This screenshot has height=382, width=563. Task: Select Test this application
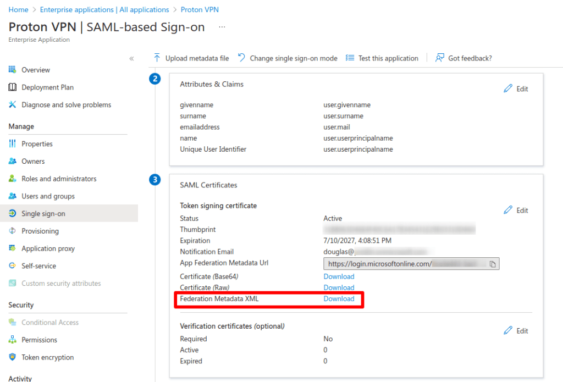[x=388, y=58]
